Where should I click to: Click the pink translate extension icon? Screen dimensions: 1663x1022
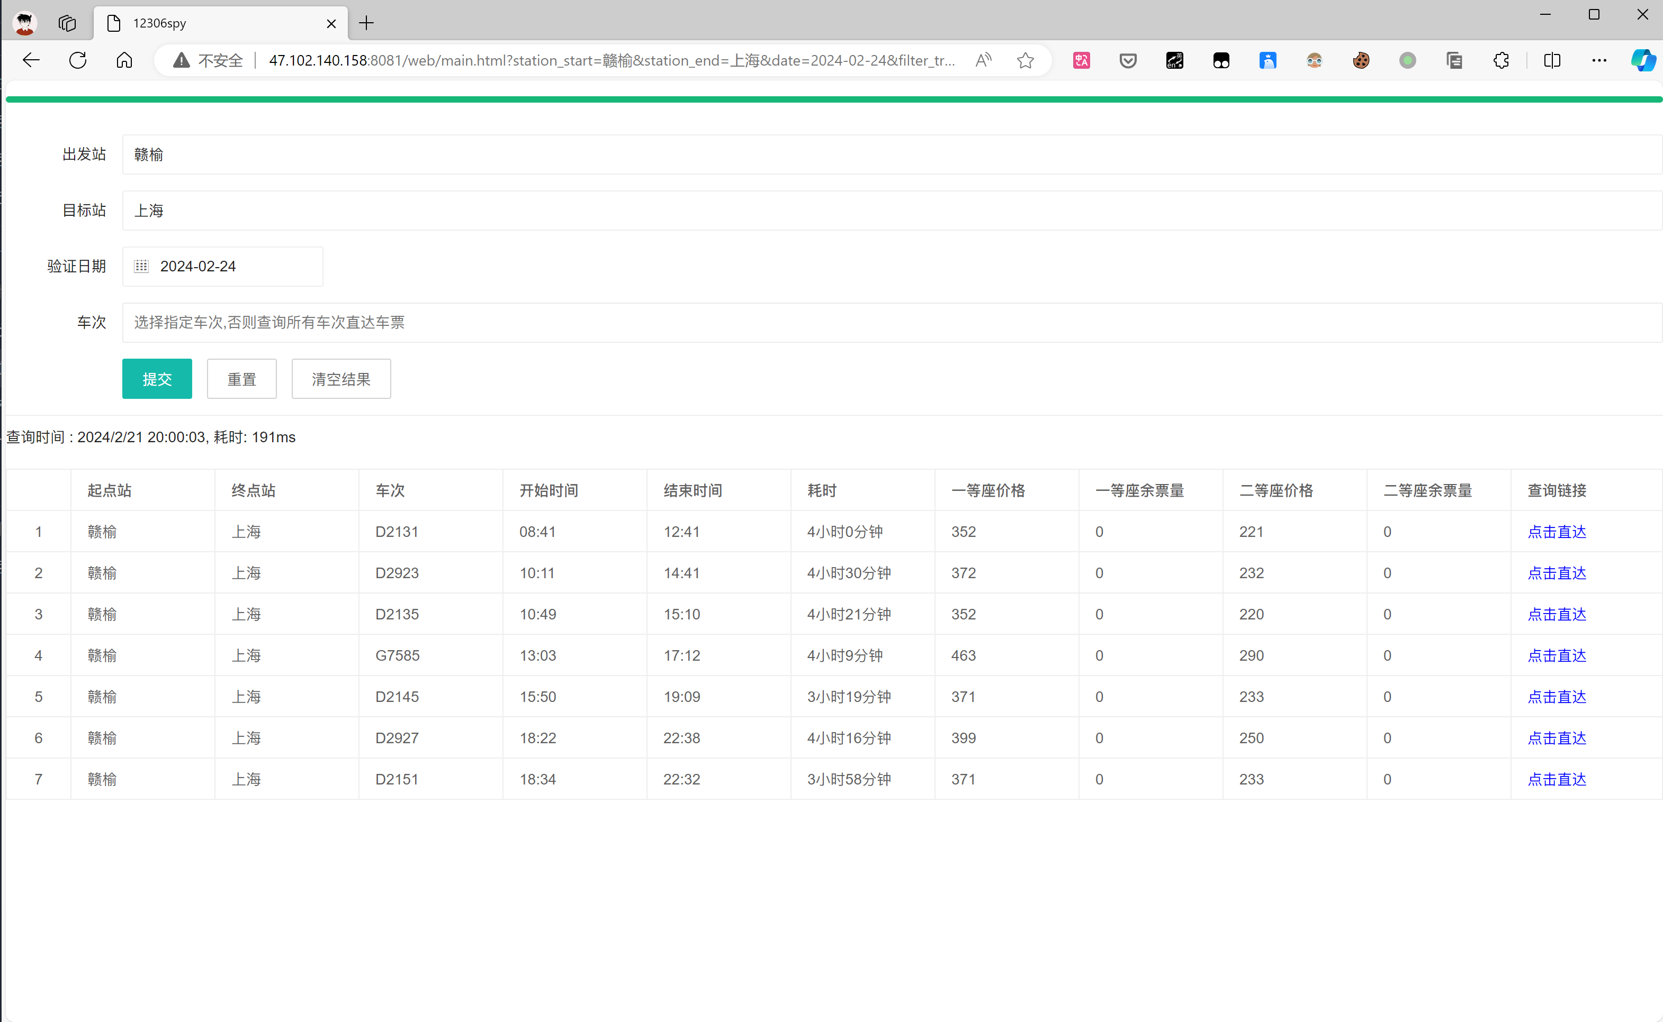1081,61
